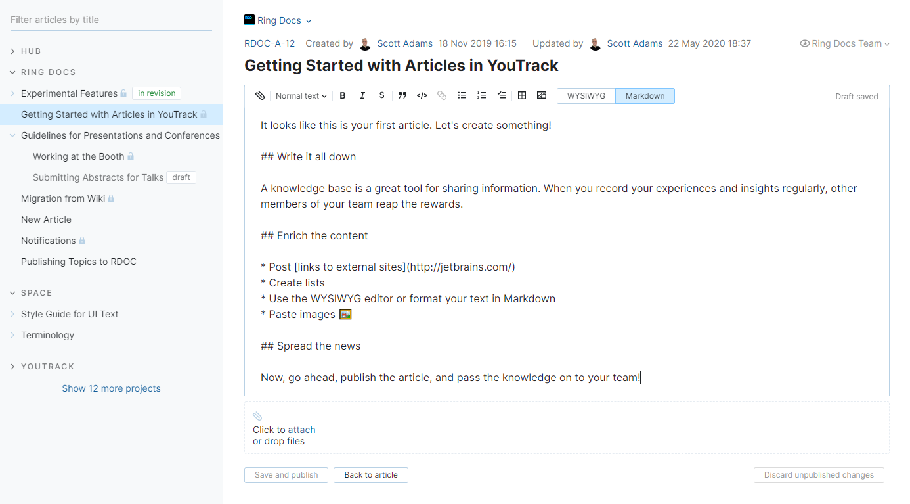Open Ring Docs Team visibility dropdown
The height and width of the screenshot is (504, 910).
pyautogui.click(x=845, y=43)
